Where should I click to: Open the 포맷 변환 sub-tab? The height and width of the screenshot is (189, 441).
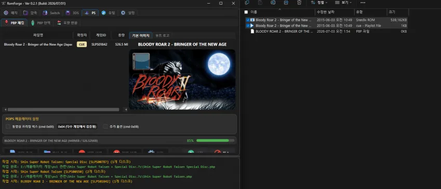[x=67, y=23]
